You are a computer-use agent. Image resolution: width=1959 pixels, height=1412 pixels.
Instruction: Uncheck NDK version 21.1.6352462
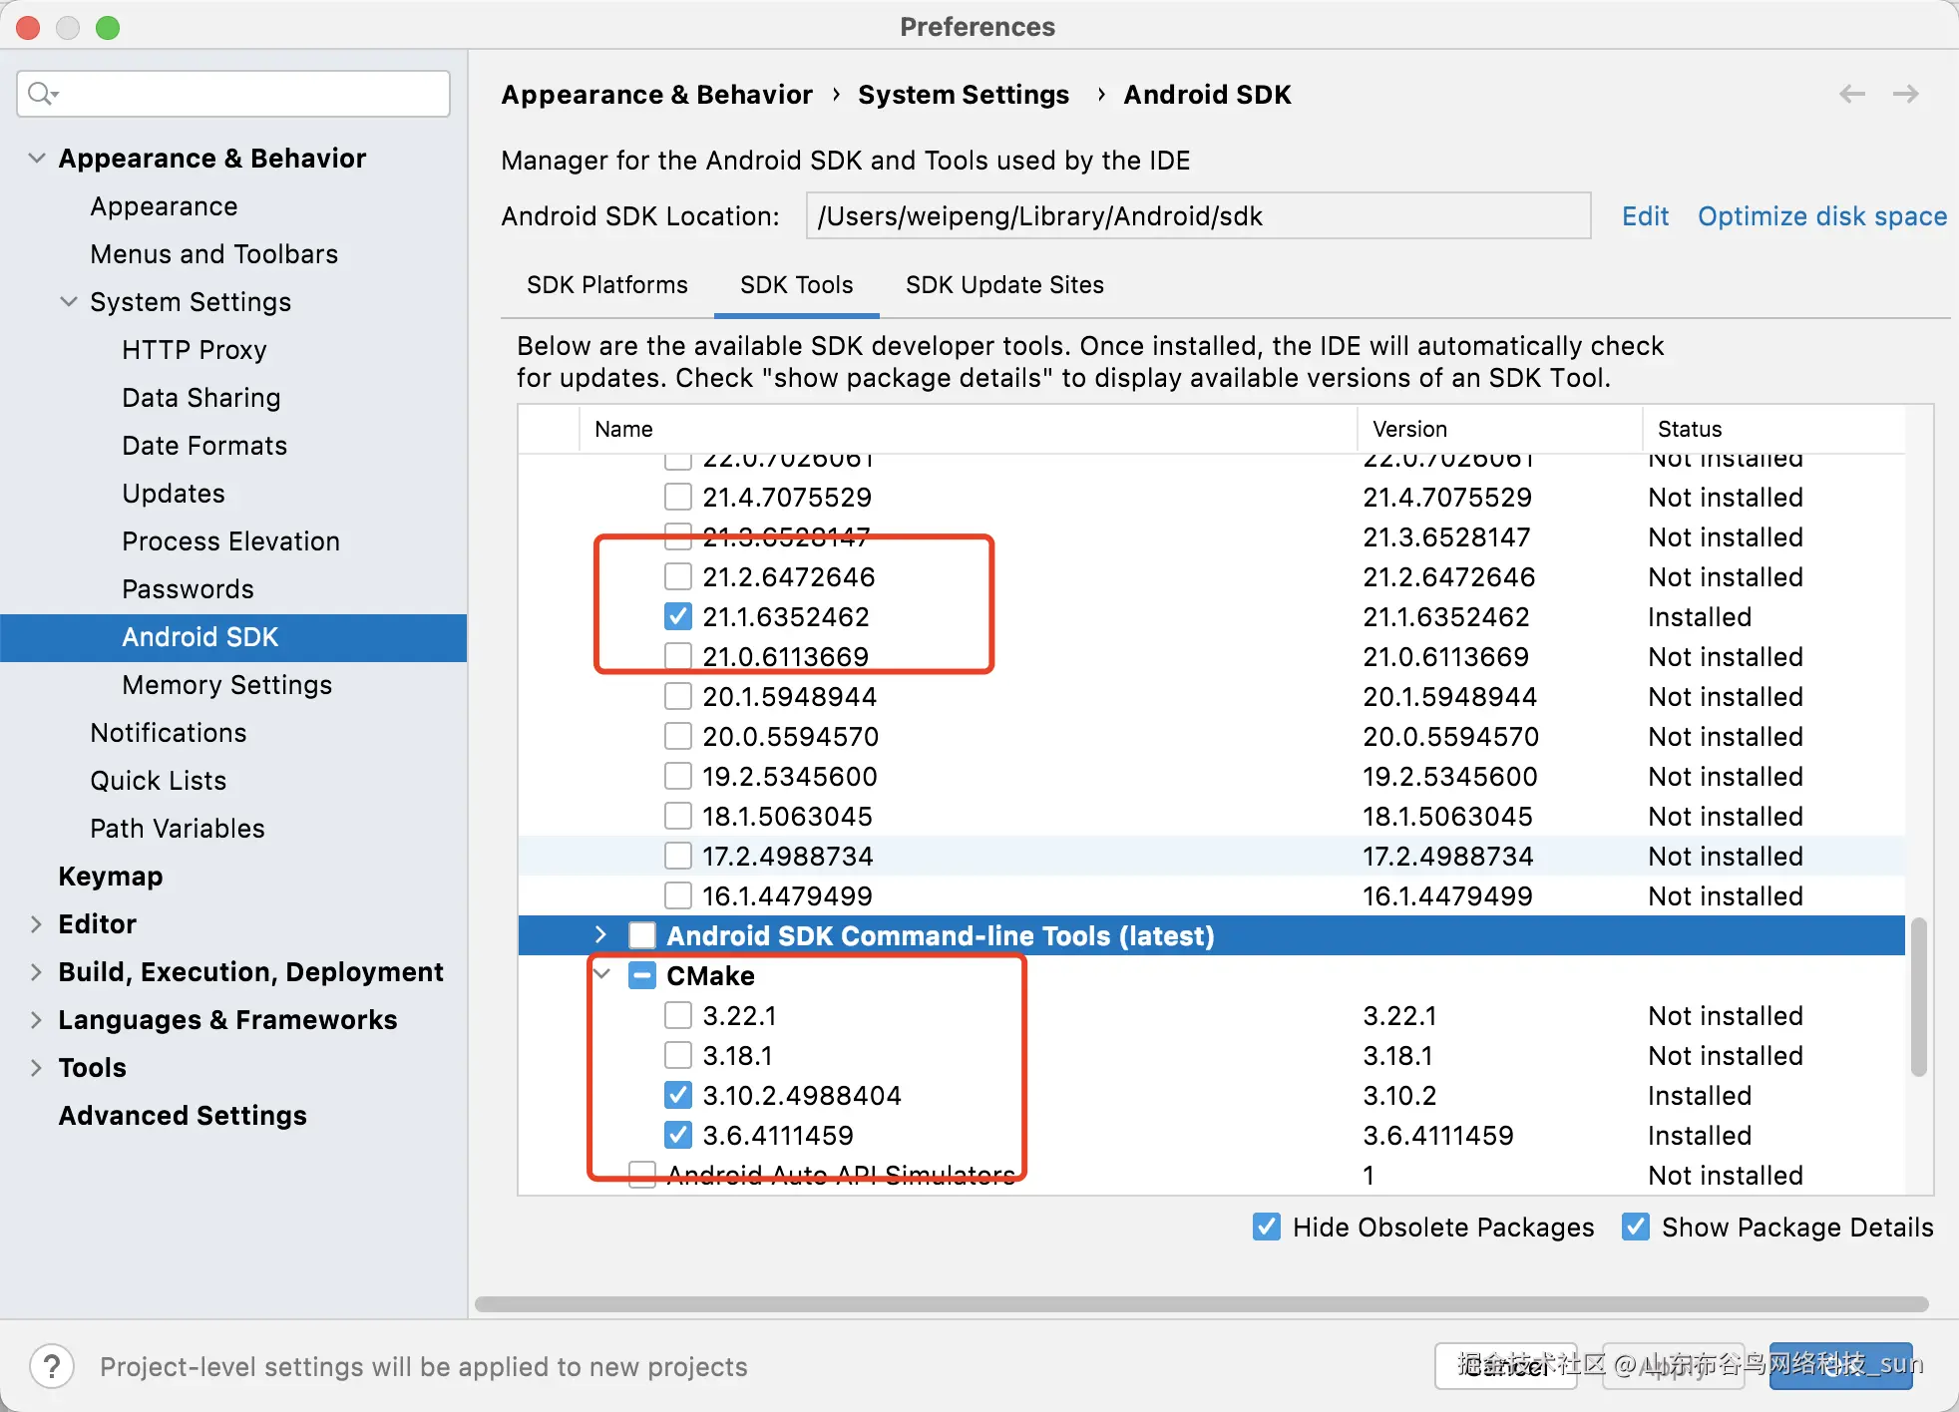coord(678,616)
